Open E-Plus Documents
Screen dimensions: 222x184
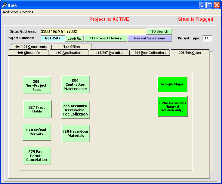coord(172,107)
